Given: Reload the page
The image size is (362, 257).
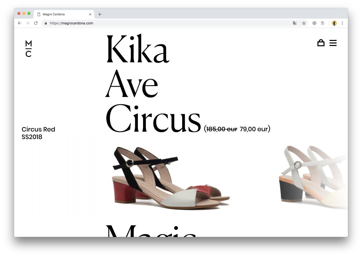Looking at the screenshot, I should coord(36,23).
